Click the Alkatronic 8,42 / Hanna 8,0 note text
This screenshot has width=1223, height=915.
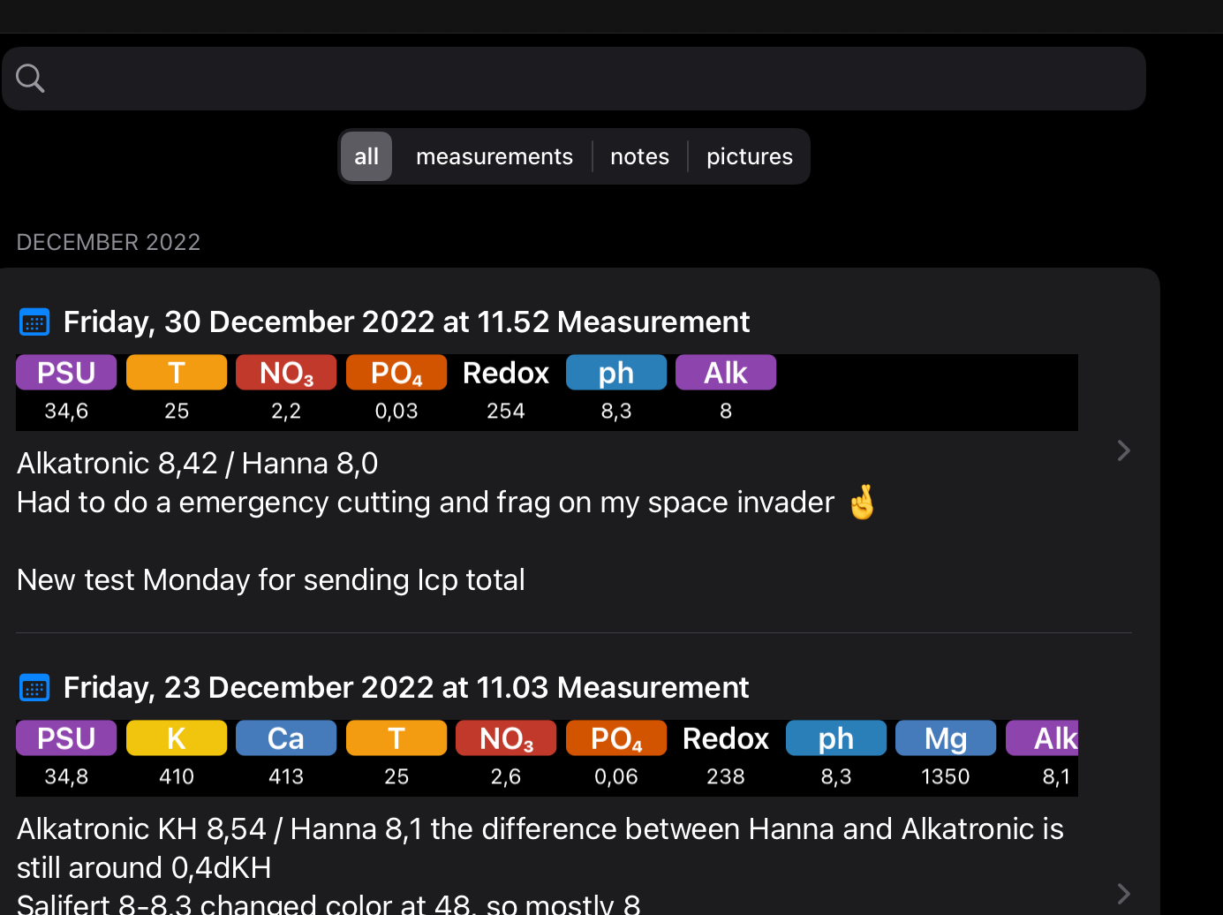198,464
